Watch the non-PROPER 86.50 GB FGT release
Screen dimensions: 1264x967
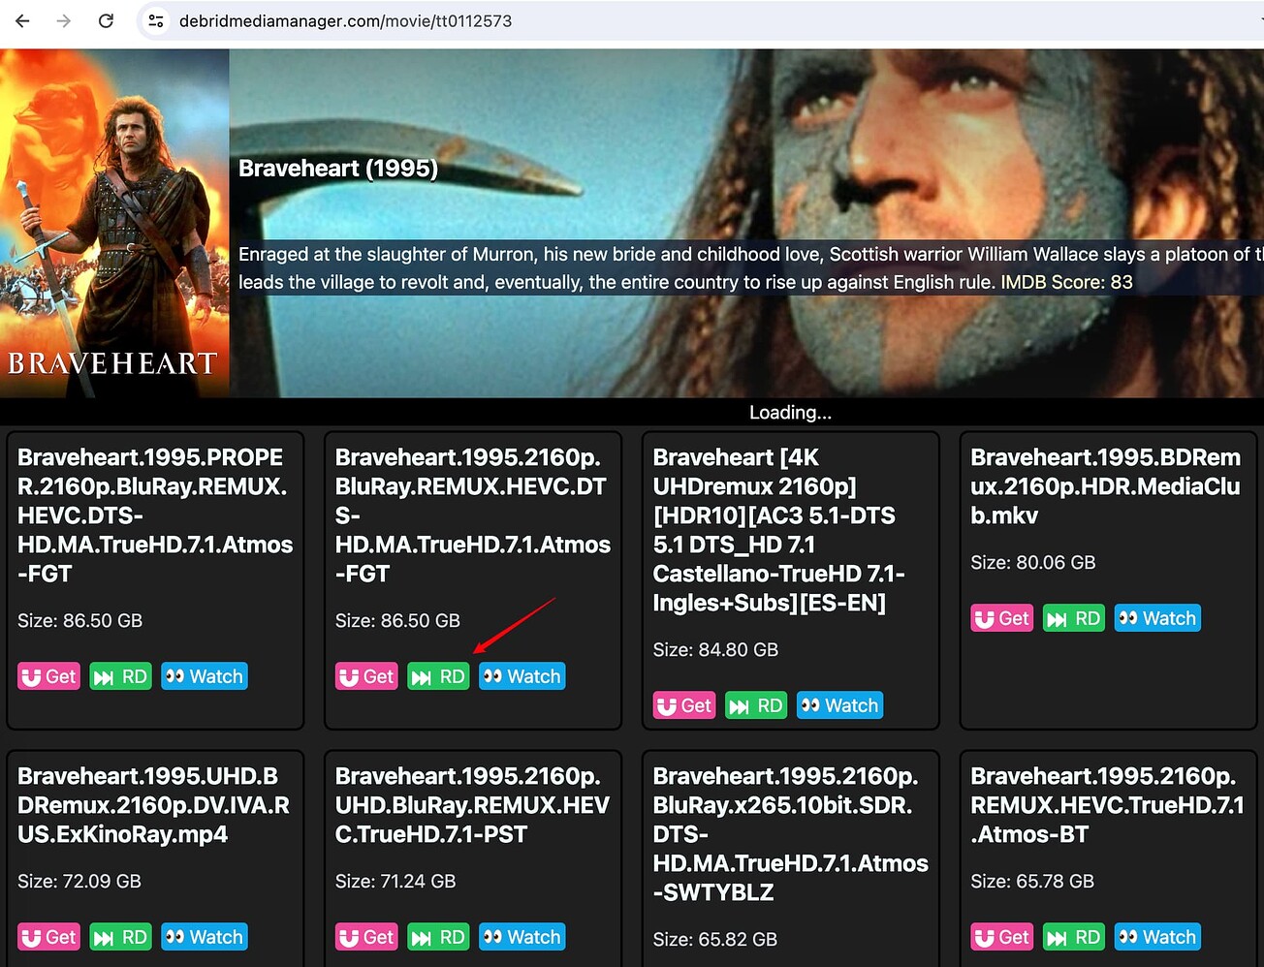[x=522, y=676]
